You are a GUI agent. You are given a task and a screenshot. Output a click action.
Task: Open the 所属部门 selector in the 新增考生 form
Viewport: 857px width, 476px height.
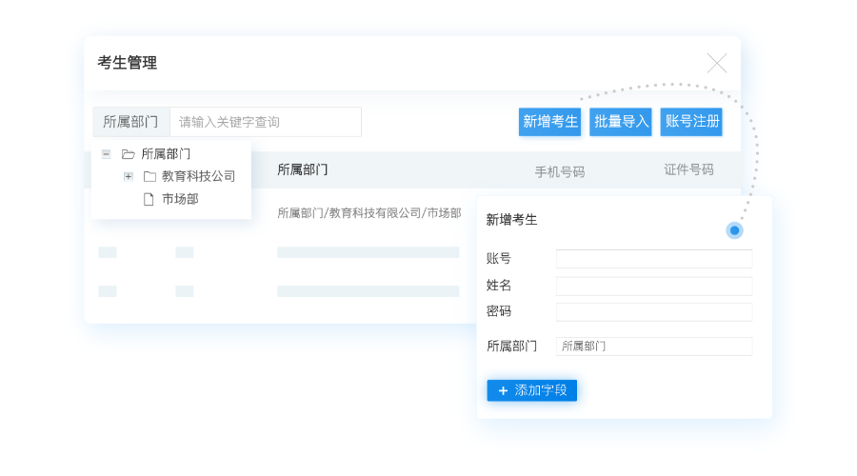point(653,347)
